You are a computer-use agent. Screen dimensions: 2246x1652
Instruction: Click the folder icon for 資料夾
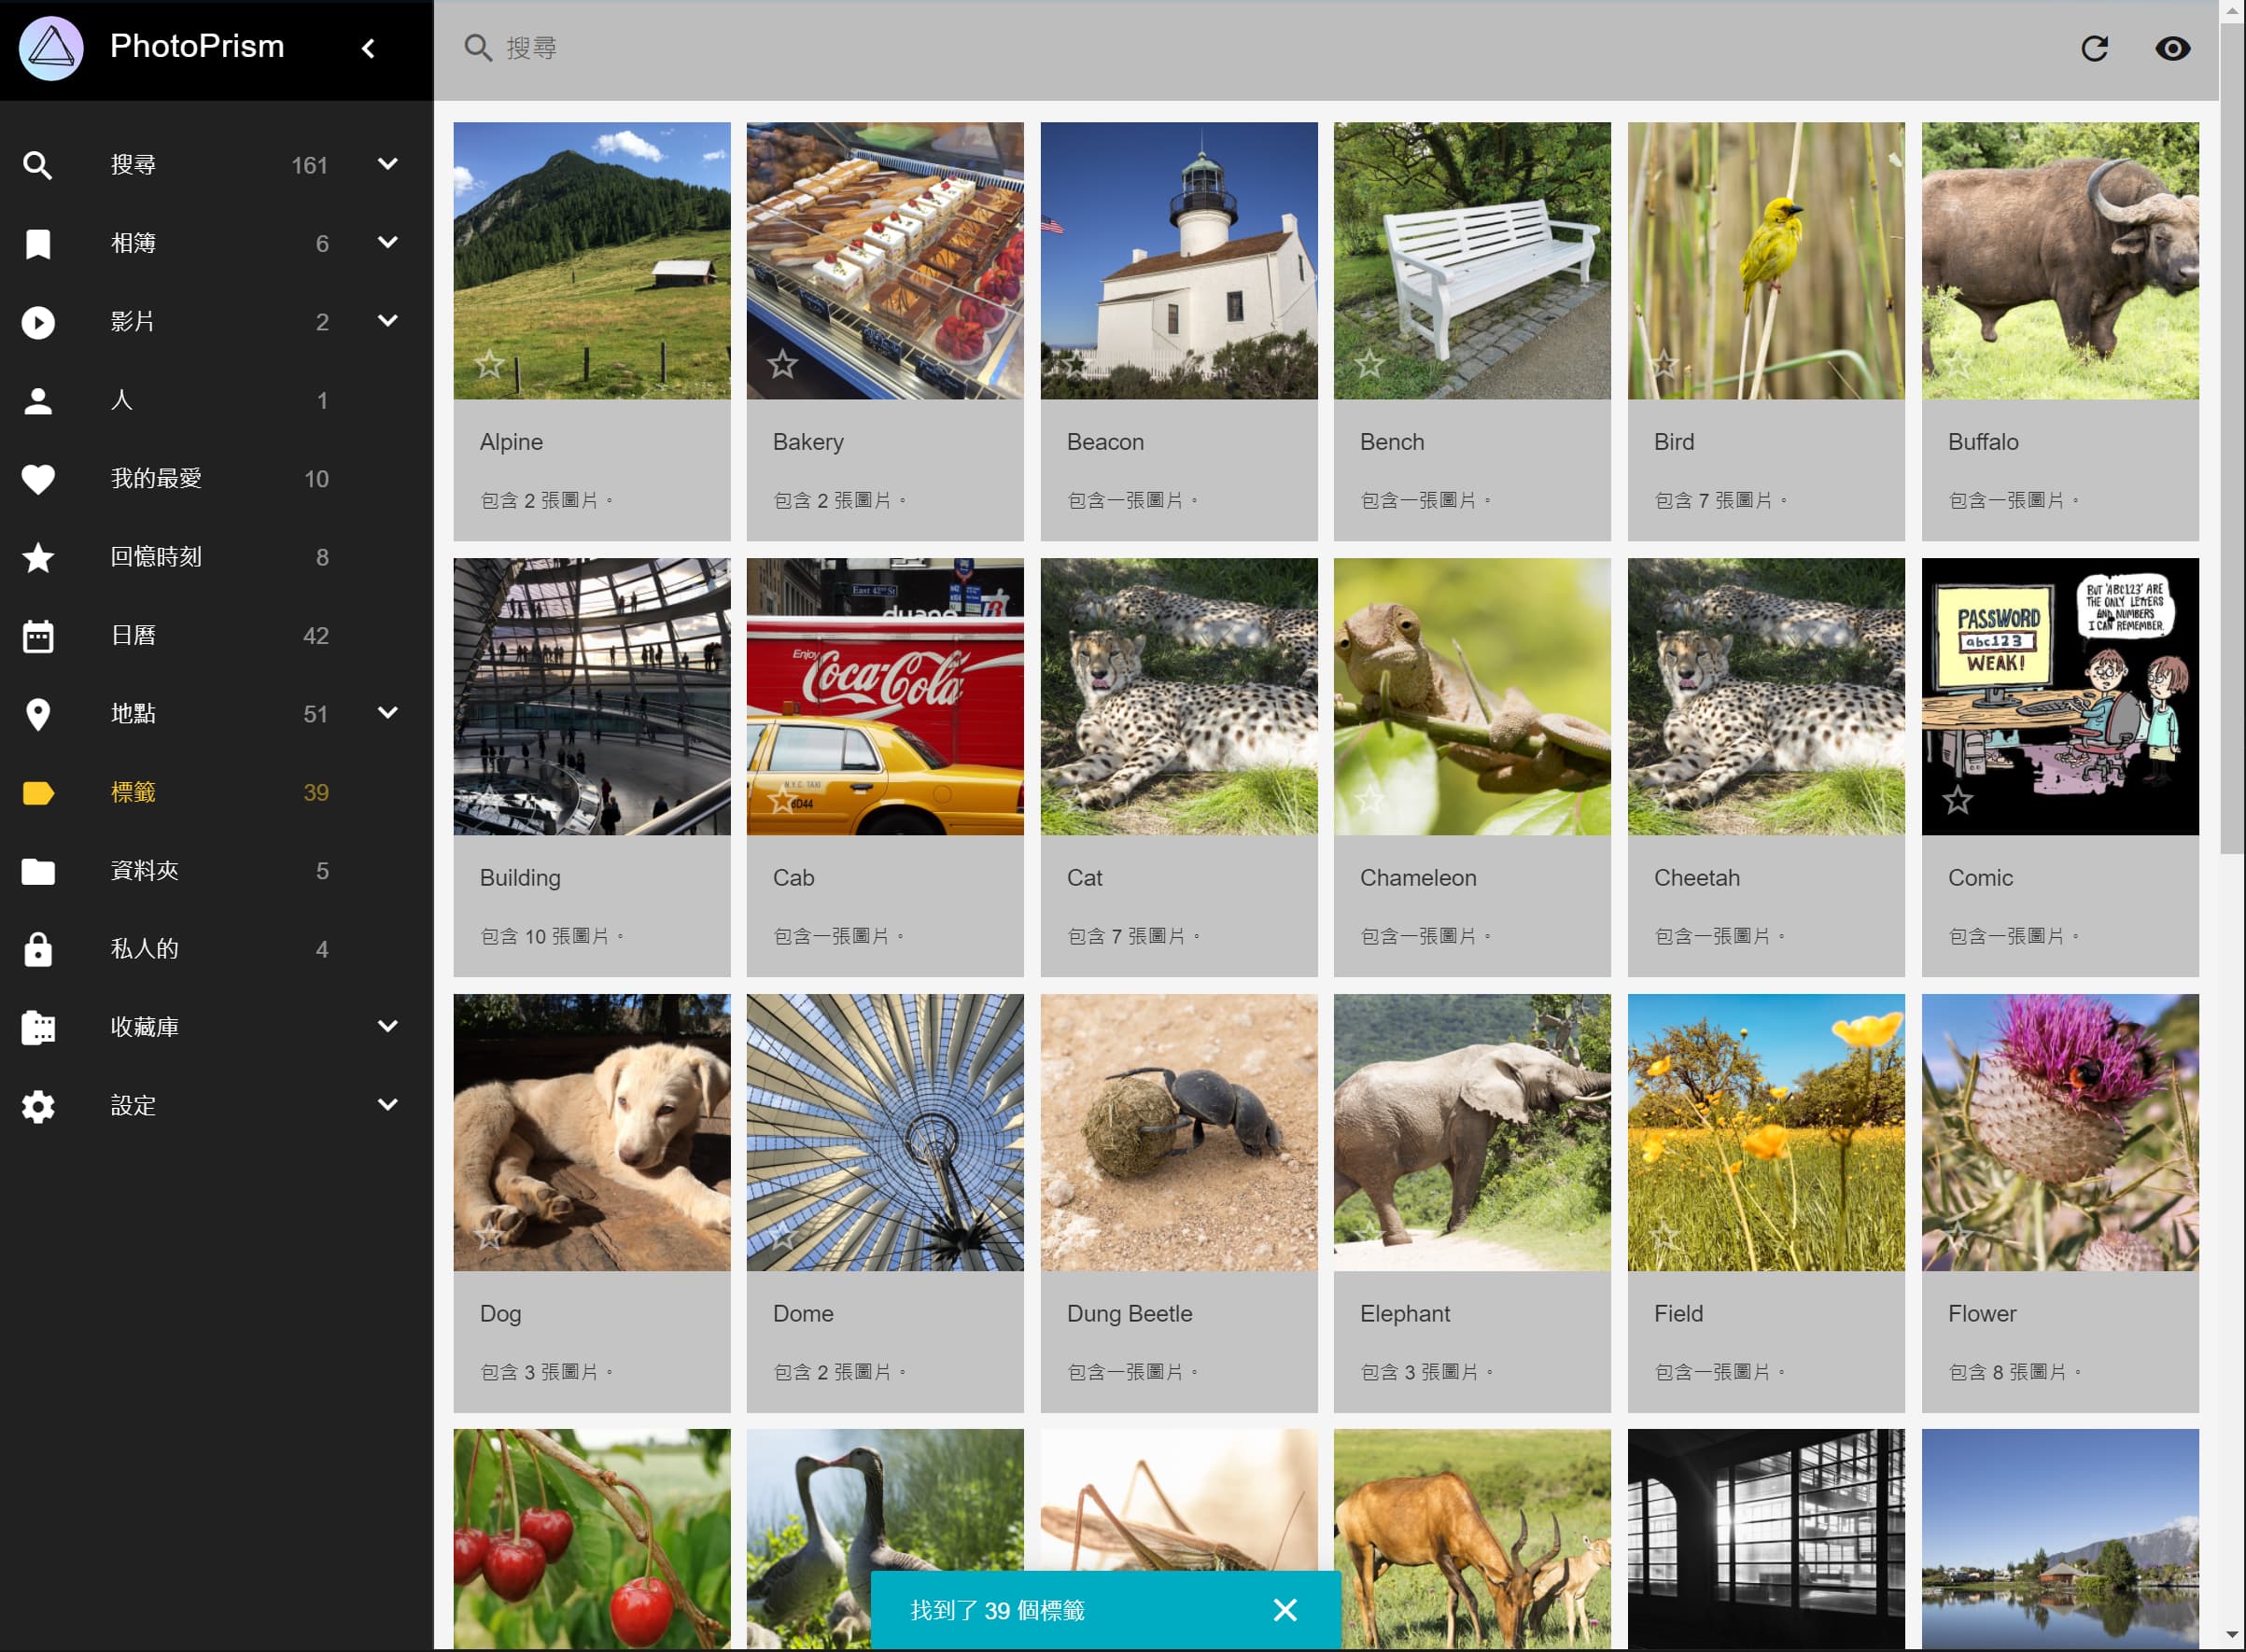38,871
